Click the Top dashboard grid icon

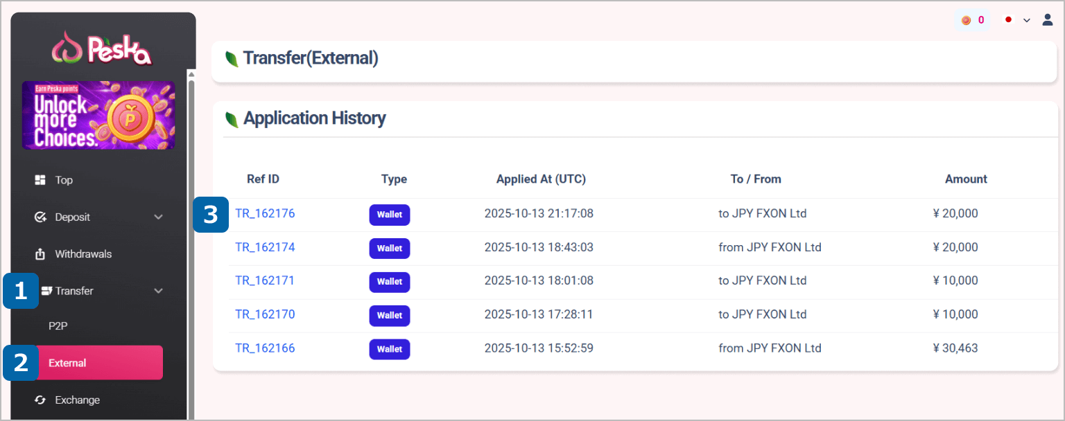40,180
